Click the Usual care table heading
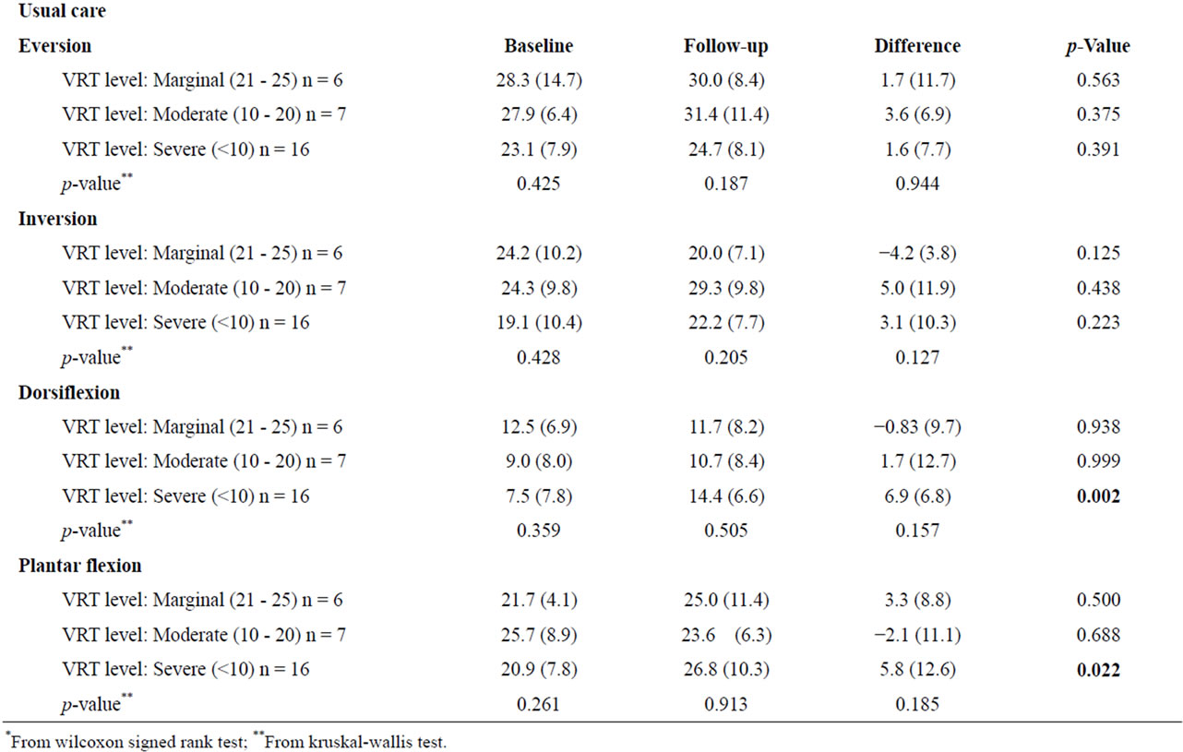 coord(61,11)
